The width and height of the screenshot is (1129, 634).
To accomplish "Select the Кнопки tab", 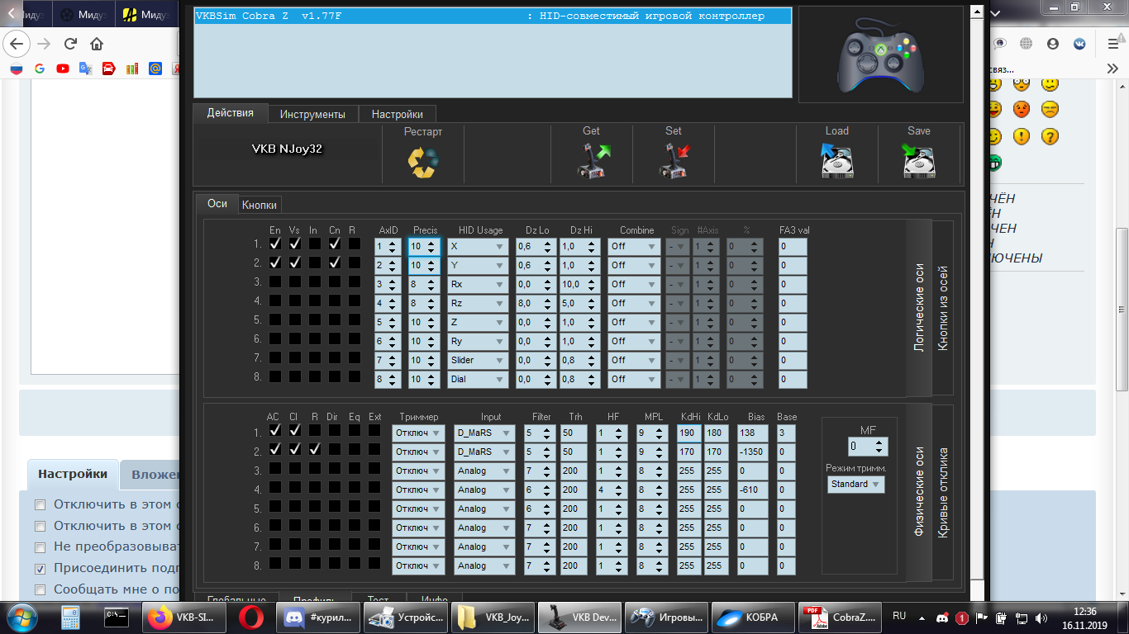I will coord(260,205).
